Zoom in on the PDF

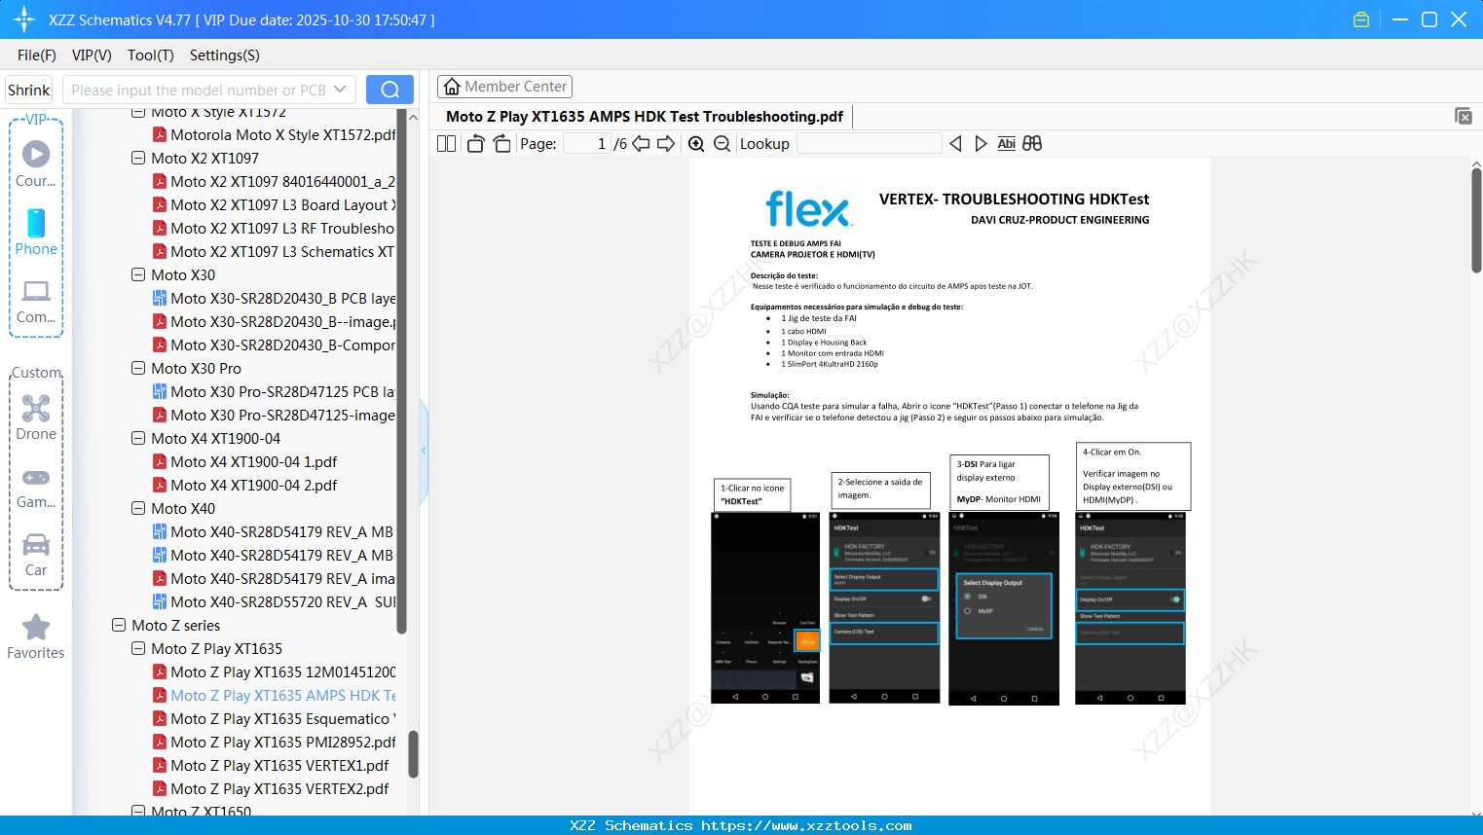pyautogui.click(x=696, y=143)
